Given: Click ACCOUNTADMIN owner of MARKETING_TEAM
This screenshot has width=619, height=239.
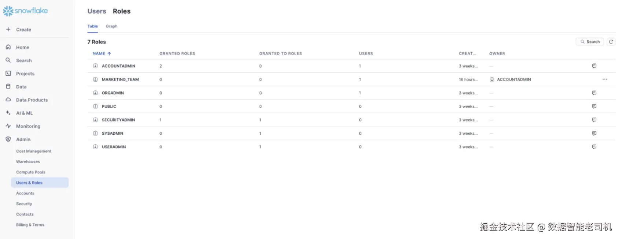Looking at the screenshot, I should click(x=514, y=79).
